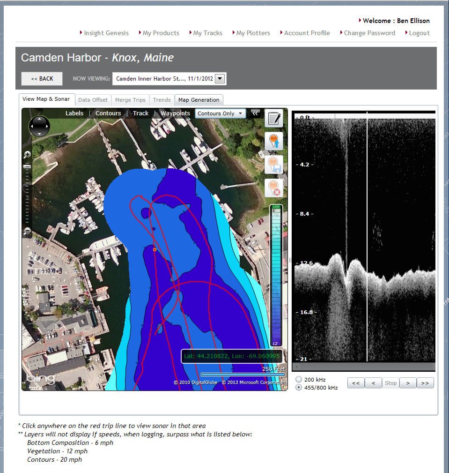Select the 200 kHz sonar frequency
Viewport: 449px width, 473px height.
click(x=299, y=380)
